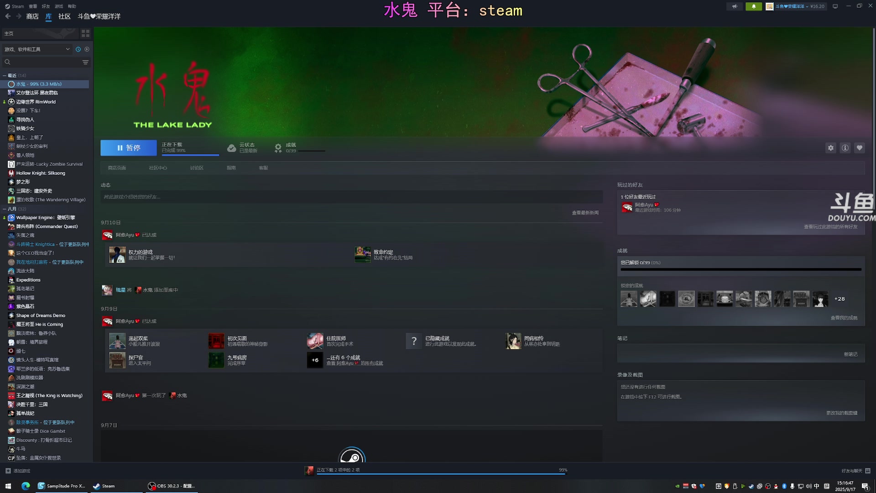Open advanced filter options in library search
This screenshot has width=876, height=493.
click(85, 62)
